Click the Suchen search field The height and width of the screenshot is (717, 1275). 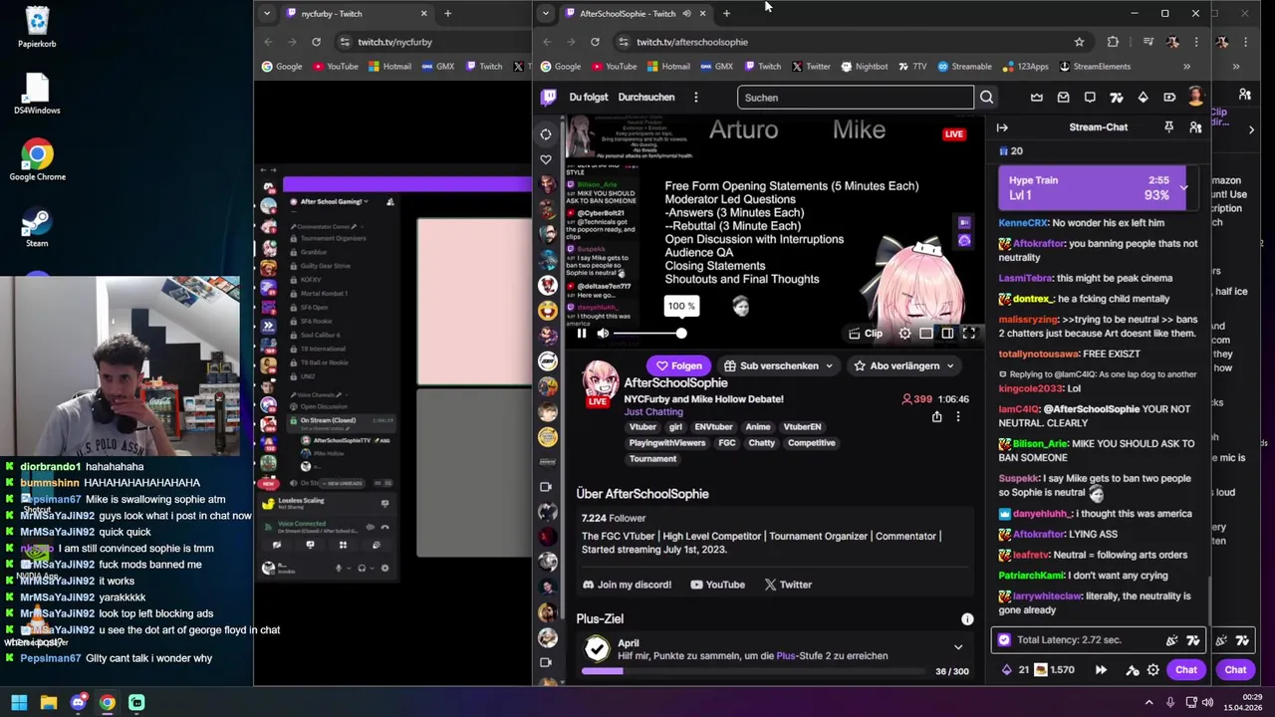coord(856,98)
